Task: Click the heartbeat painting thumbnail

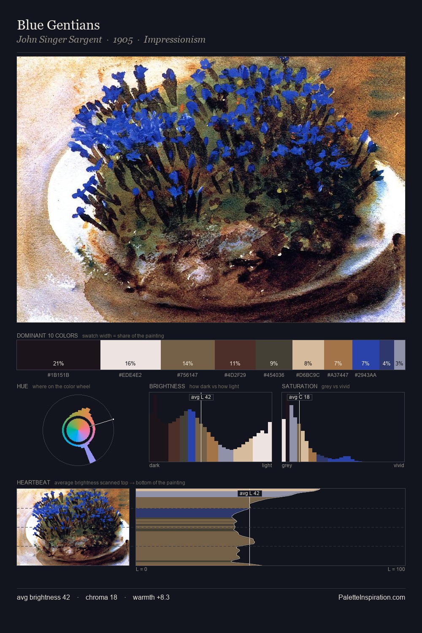Action: pos(73,527)
